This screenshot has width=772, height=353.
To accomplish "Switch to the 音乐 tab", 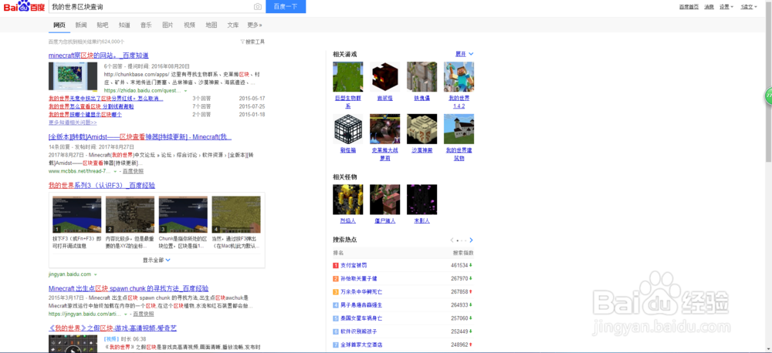I will click(x=146, y=25).
